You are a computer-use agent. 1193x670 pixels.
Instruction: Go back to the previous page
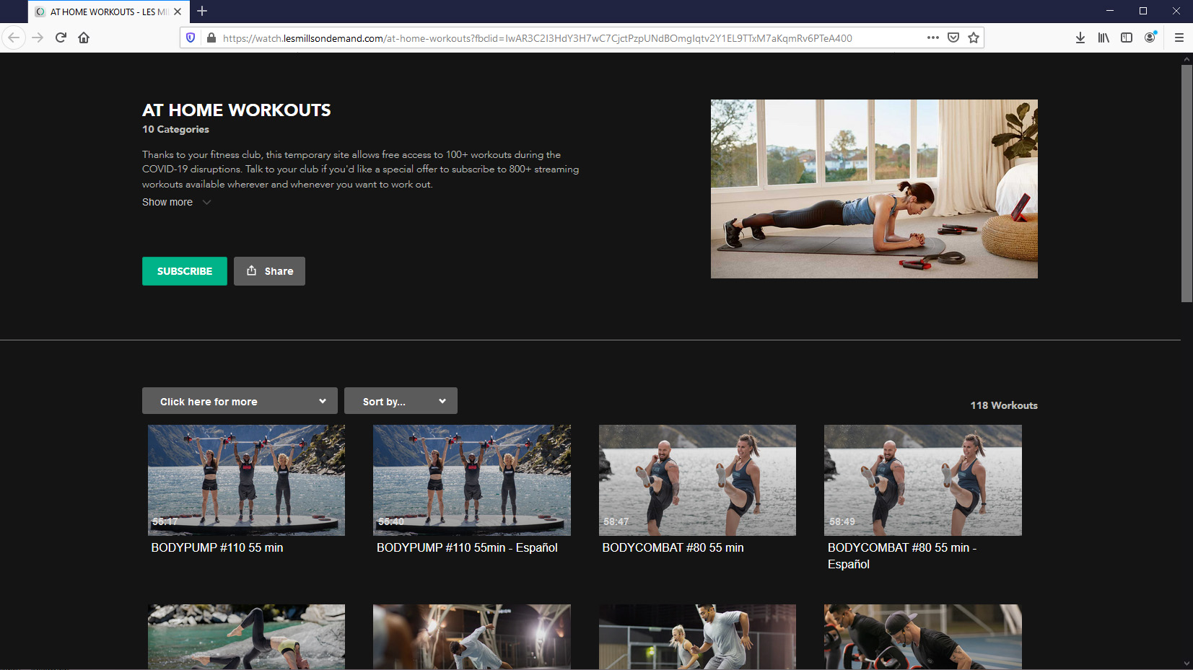click(x=14, y=38)
